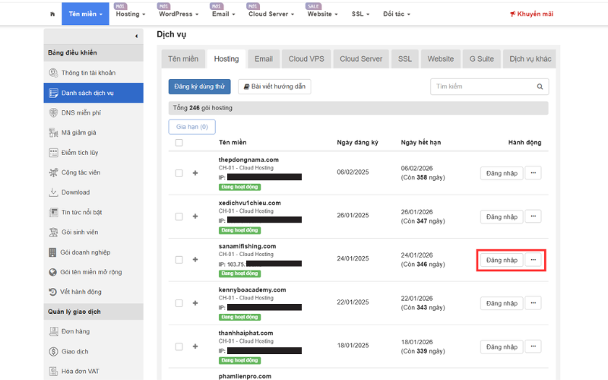Switch to the Cloud Server service tab
608x380 pixels.
[x=361, y=59]
